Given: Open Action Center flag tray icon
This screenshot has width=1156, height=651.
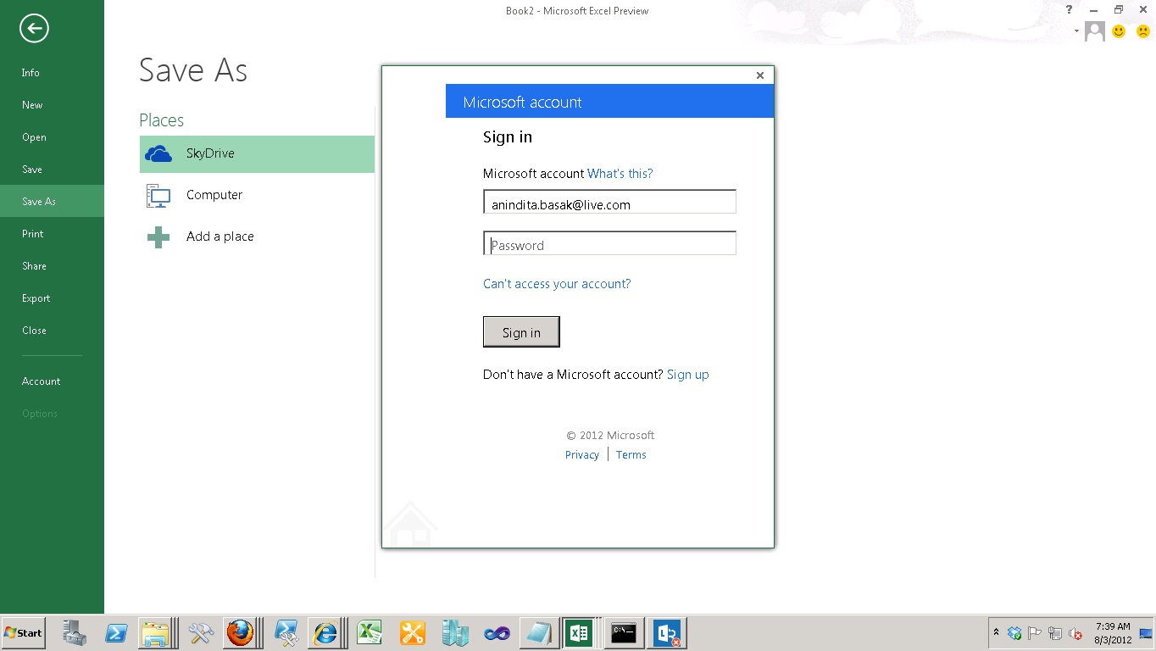Looking at the screenshot, I should pyautogui.click(x=1035, y=633).
